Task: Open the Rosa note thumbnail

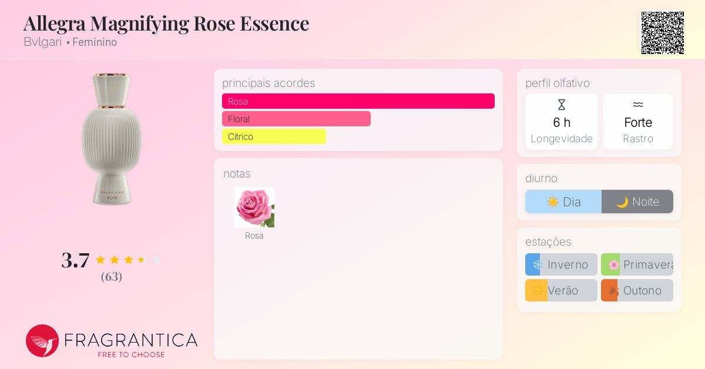Action: pyautogui.click(x=254, y=207)
